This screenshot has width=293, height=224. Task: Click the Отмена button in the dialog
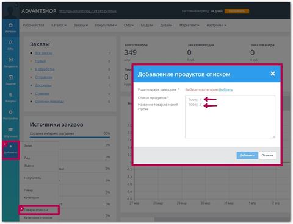267,155
